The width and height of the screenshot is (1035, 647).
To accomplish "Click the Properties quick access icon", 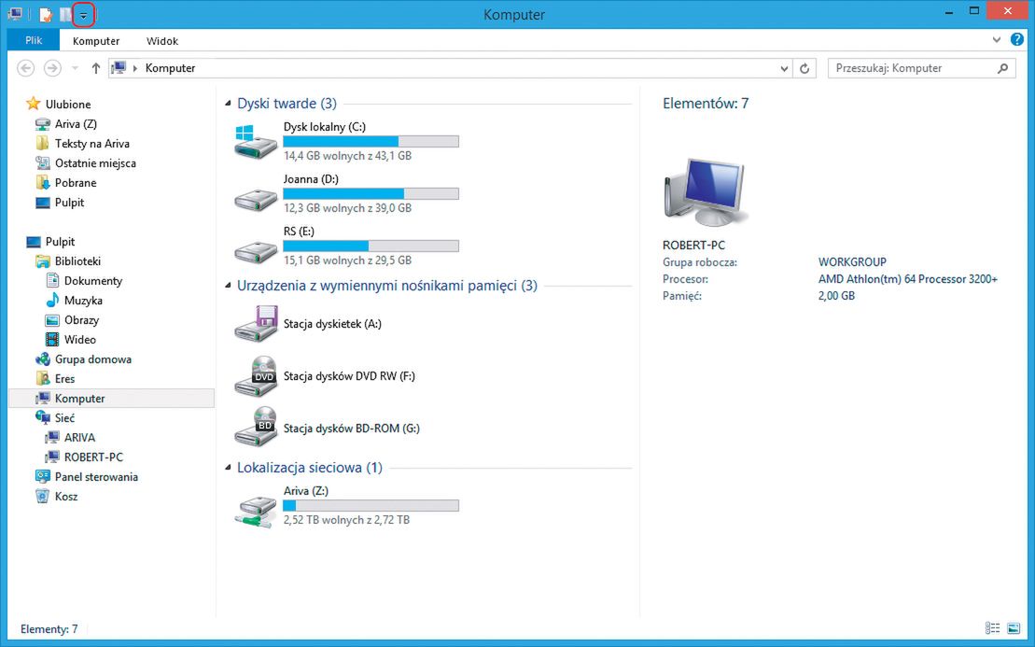I will coord(45,15).
